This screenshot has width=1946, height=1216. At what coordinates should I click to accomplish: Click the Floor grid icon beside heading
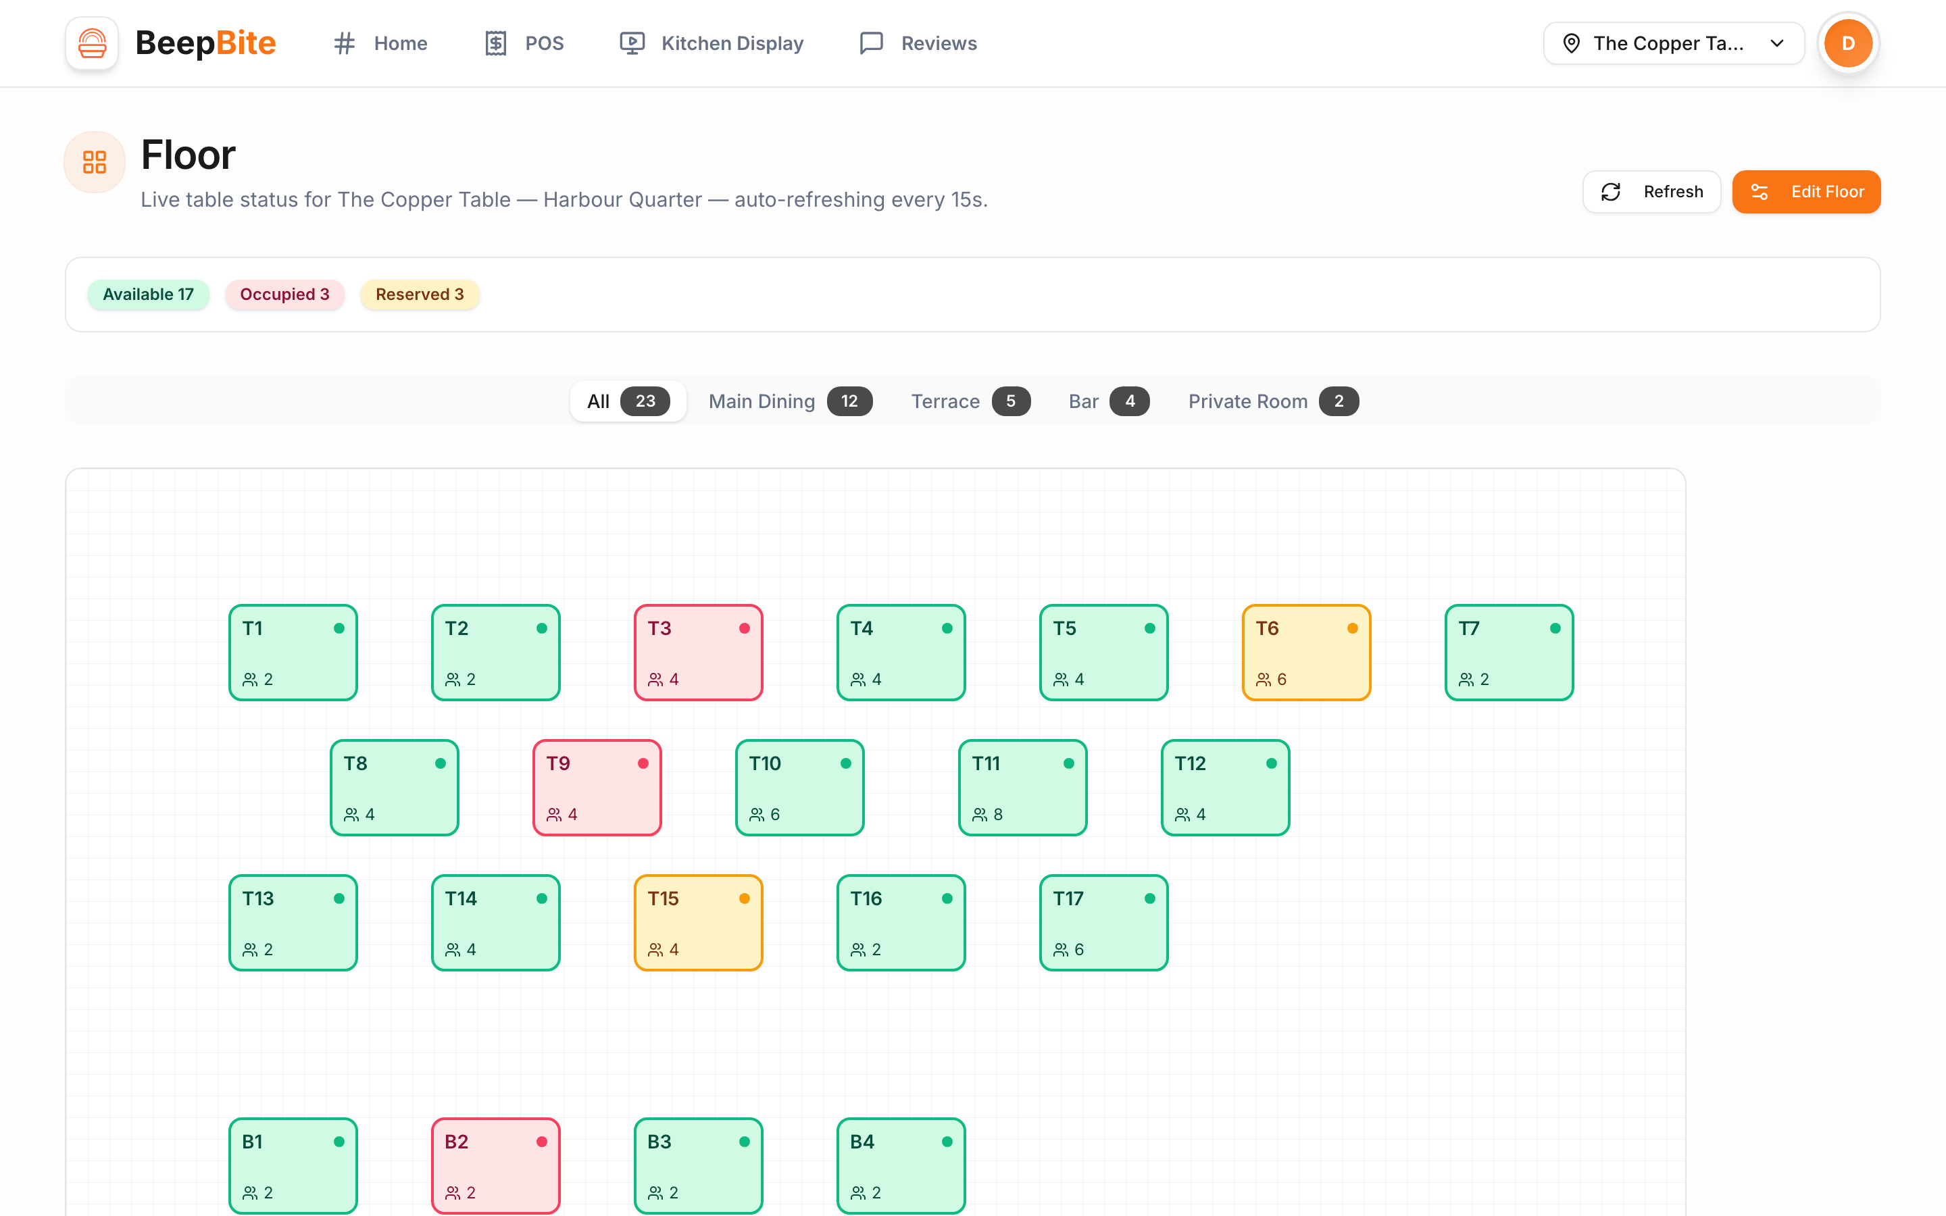pos(95,162)
